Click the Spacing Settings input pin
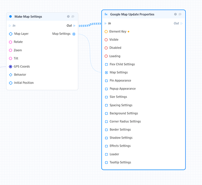The height and width of the screenshot is (185, 202). [106, 105]
